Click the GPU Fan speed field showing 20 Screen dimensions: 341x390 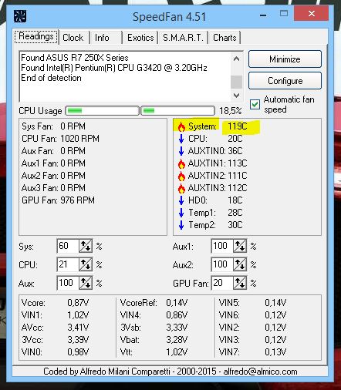(x=222, y=283)
